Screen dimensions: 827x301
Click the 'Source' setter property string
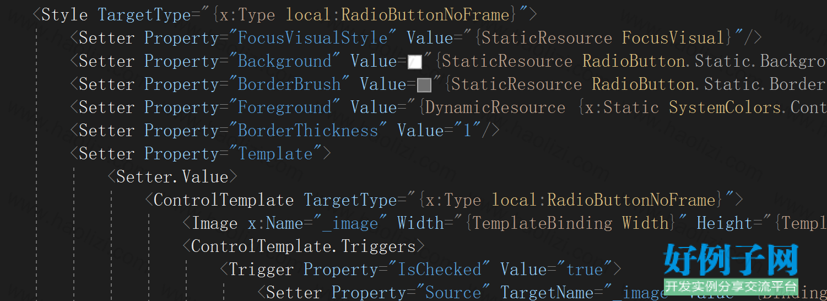pyautogui.click(x=453, y=293)
